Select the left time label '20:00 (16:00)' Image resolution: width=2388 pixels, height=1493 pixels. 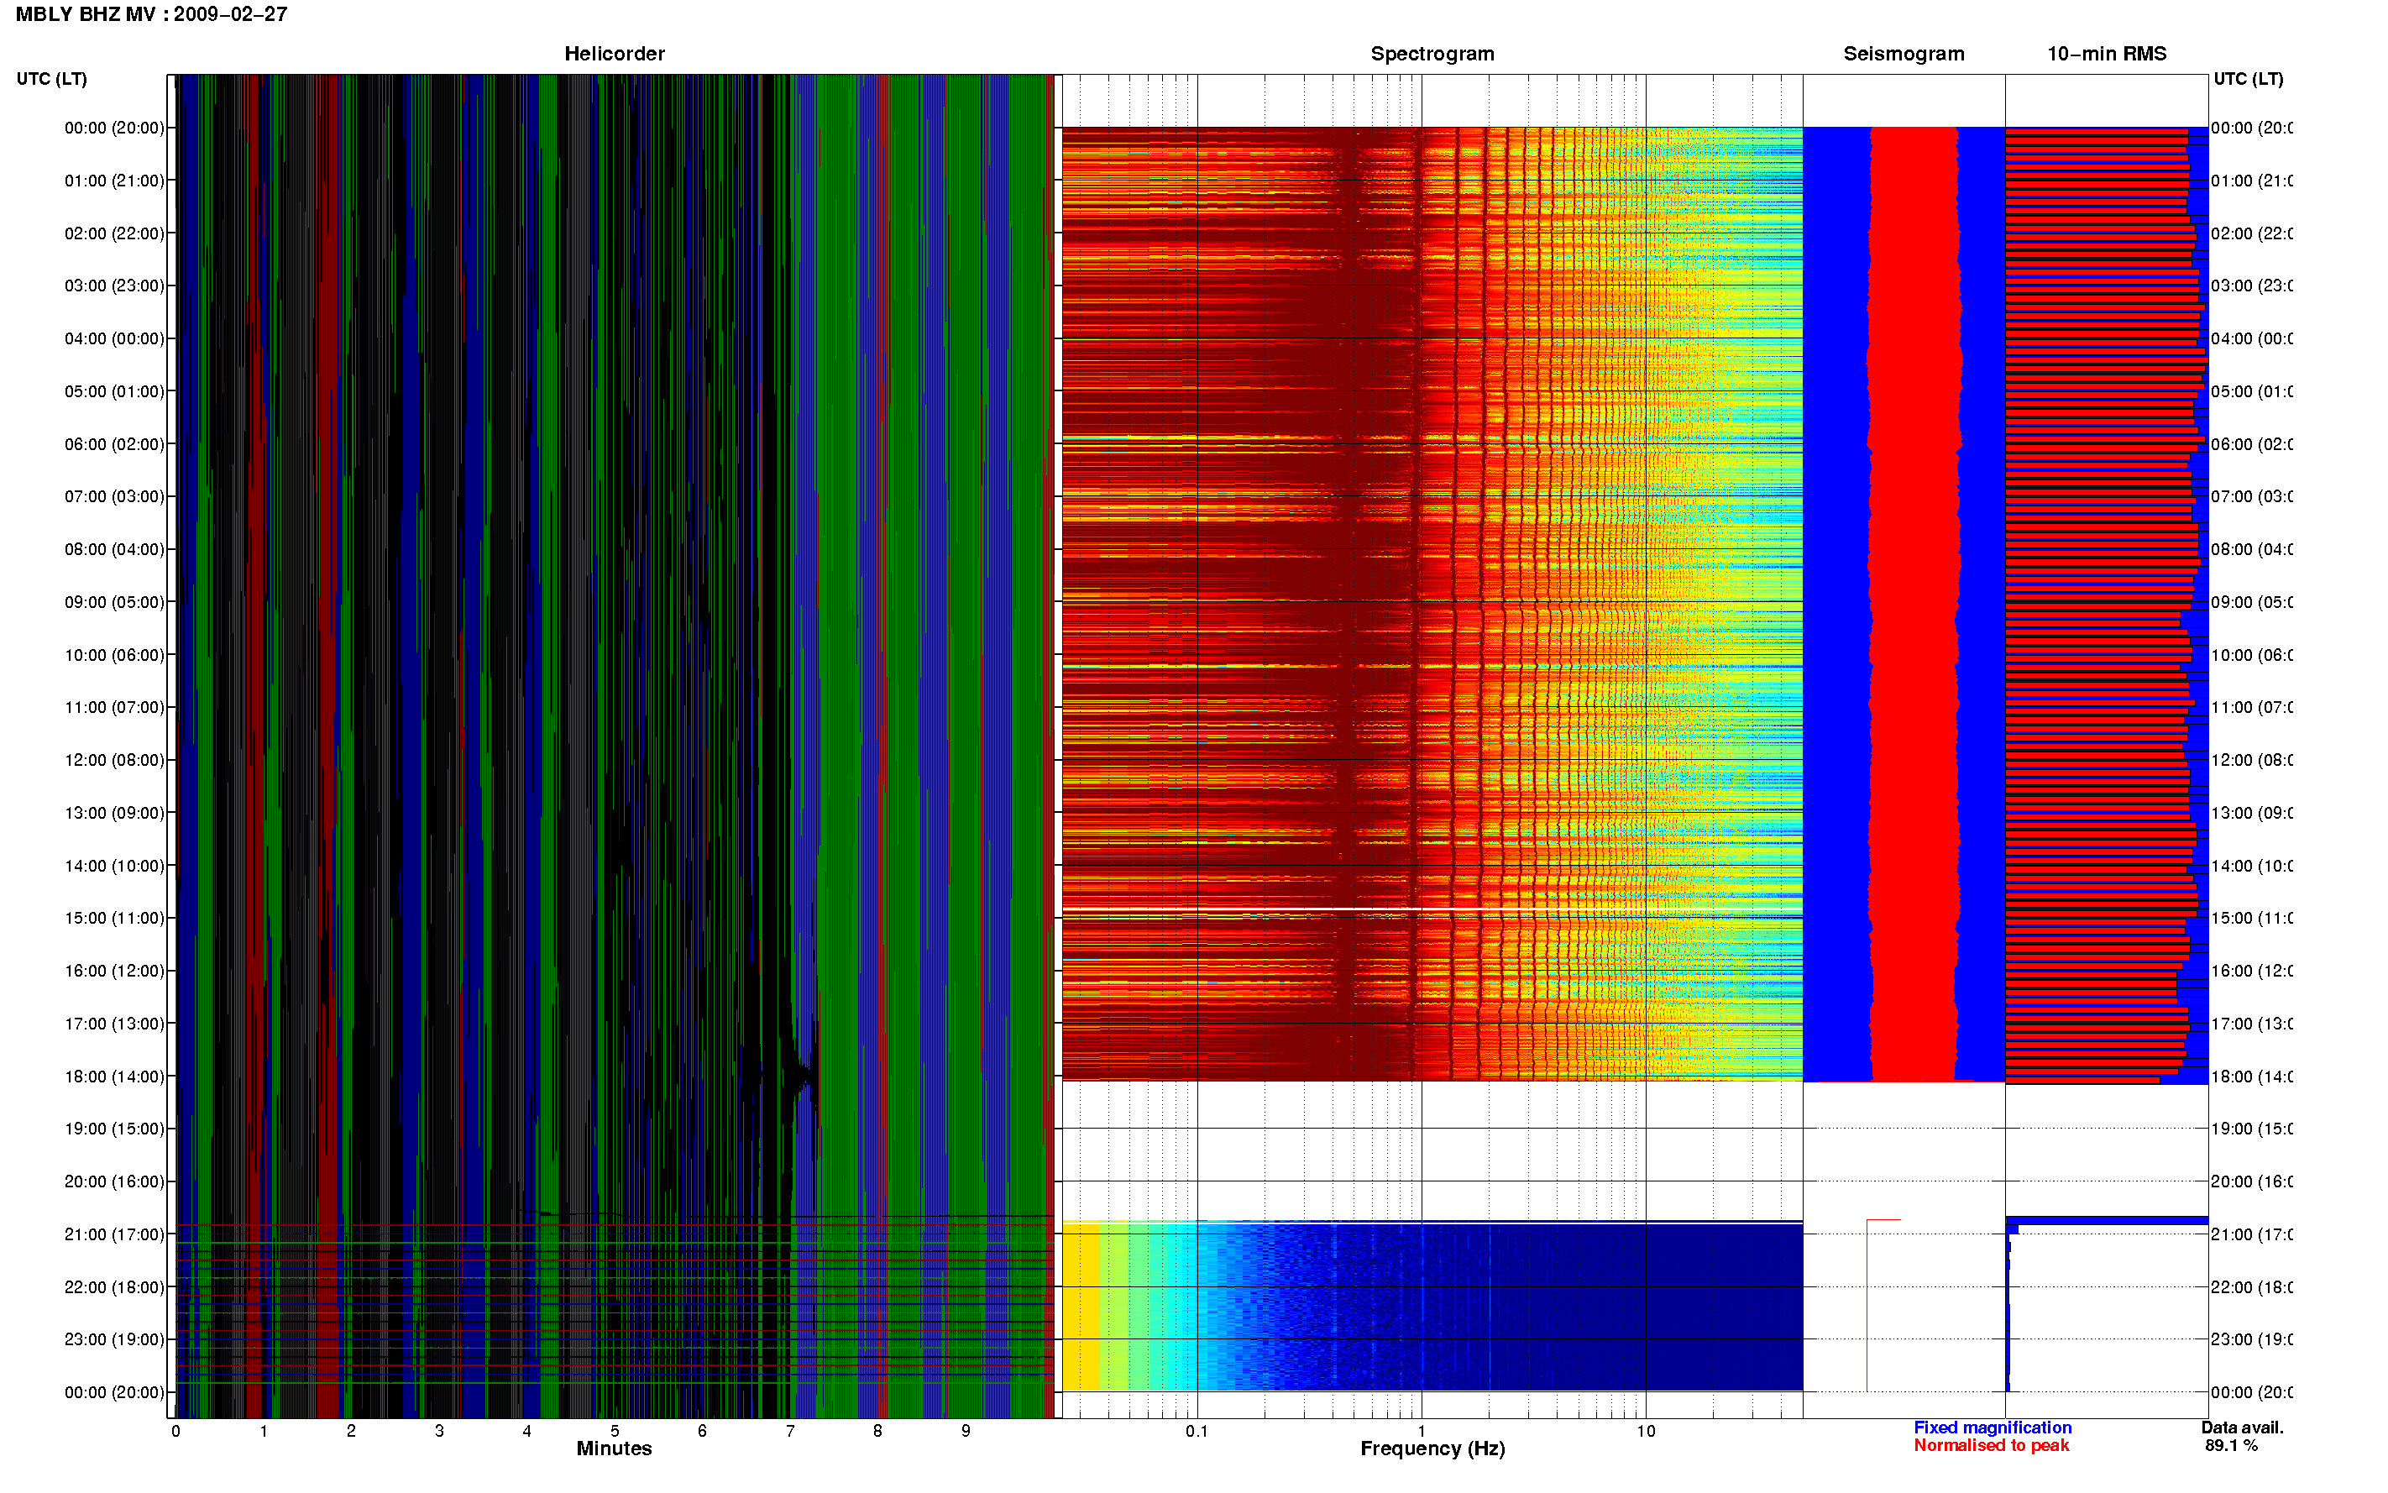click(x=114, y=1182)
